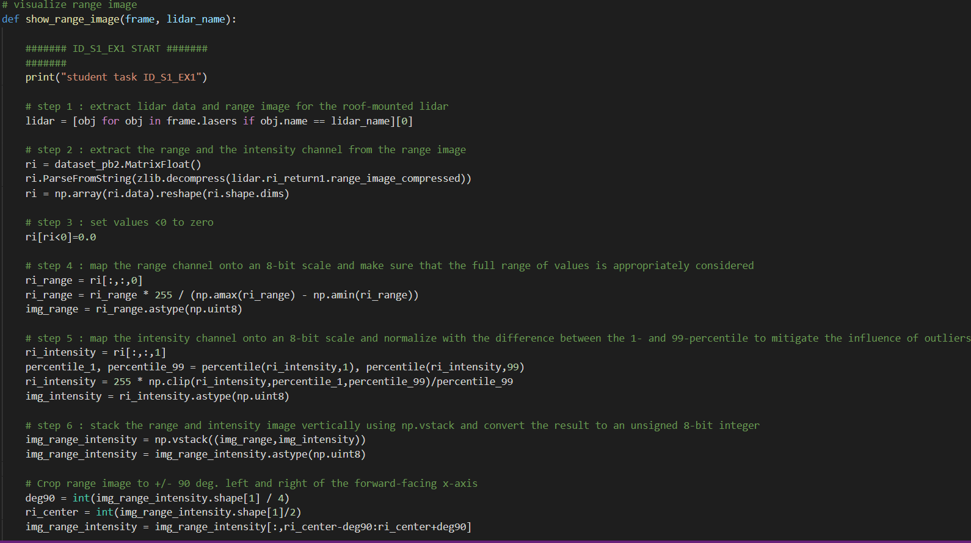This screenshot has width=971, height=543.
Task: Click the np.vstack((img_range,img_intensity)) line
Action: pyautogui.click(x=195, y=440)
